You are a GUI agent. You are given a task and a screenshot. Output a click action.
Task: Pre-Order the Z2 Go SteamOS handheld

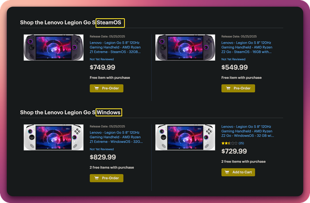tap(238, 88)
